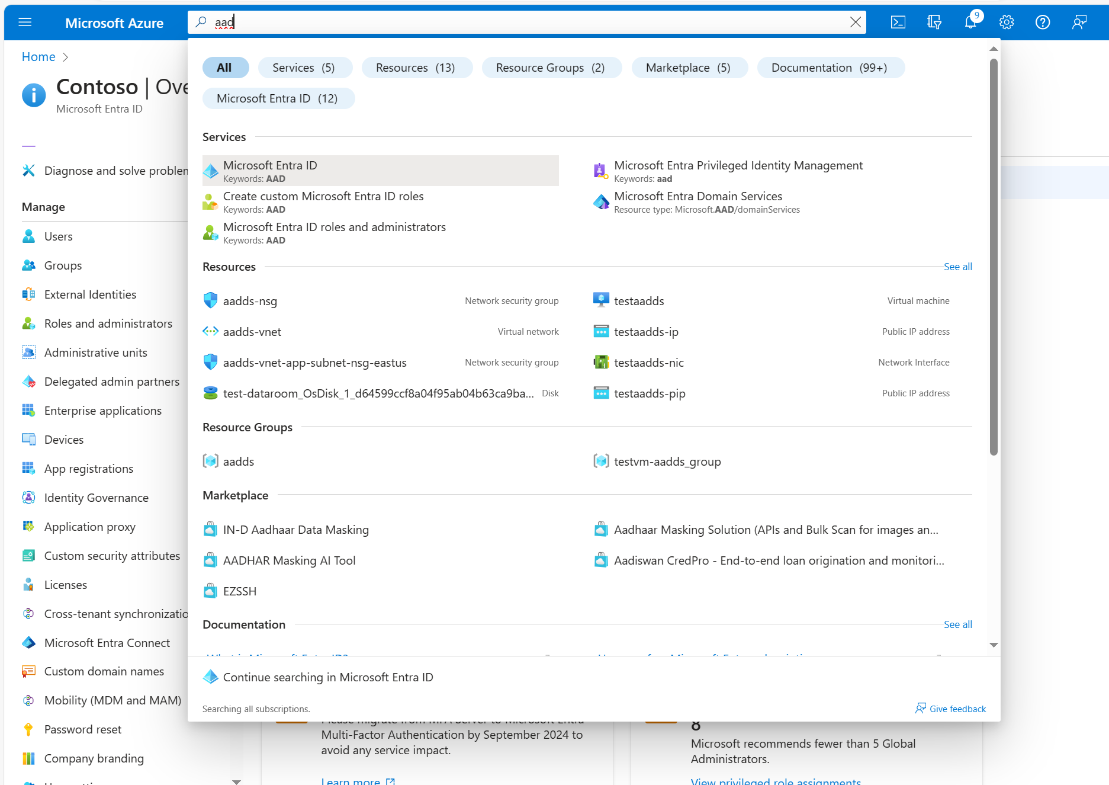
Task: Clear the search box with the X
Action: (x=856, y=23)
